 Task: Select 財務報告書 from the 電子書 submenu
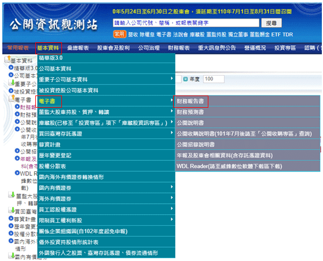[190, 101]
